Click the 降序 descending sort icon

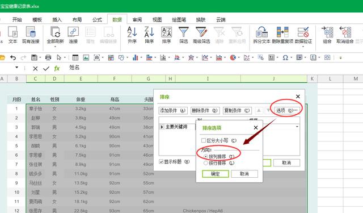point(149,32)
